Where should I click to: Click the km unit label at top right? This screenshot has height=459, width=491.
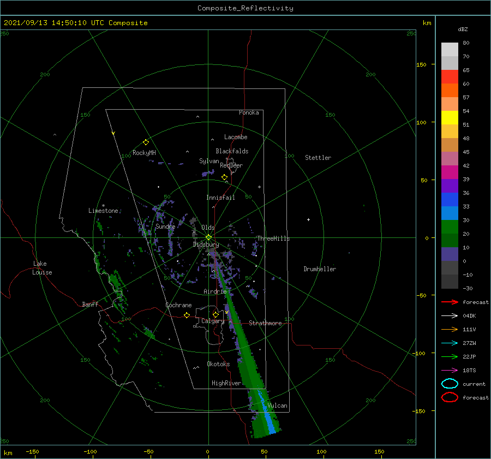[x=427, y=23]
